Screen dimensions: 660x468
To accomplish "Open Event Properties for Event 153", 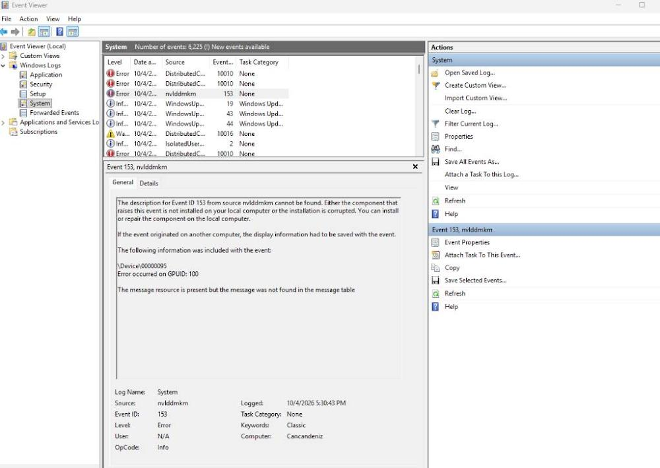I will [467, 242].
